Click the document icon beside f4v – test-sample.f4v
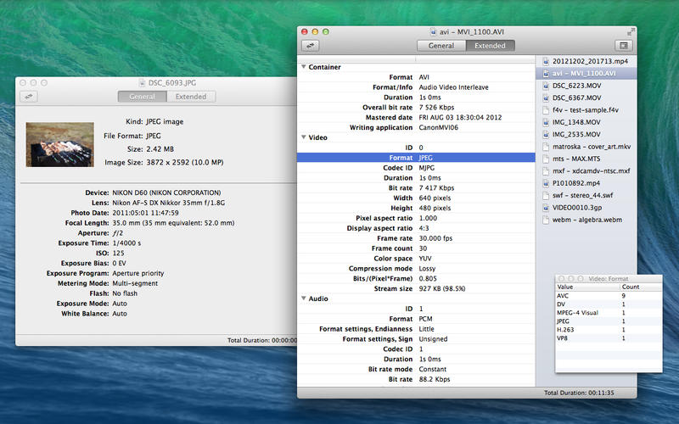The width and height of the screenshot is (679, 424). (544, 110)
